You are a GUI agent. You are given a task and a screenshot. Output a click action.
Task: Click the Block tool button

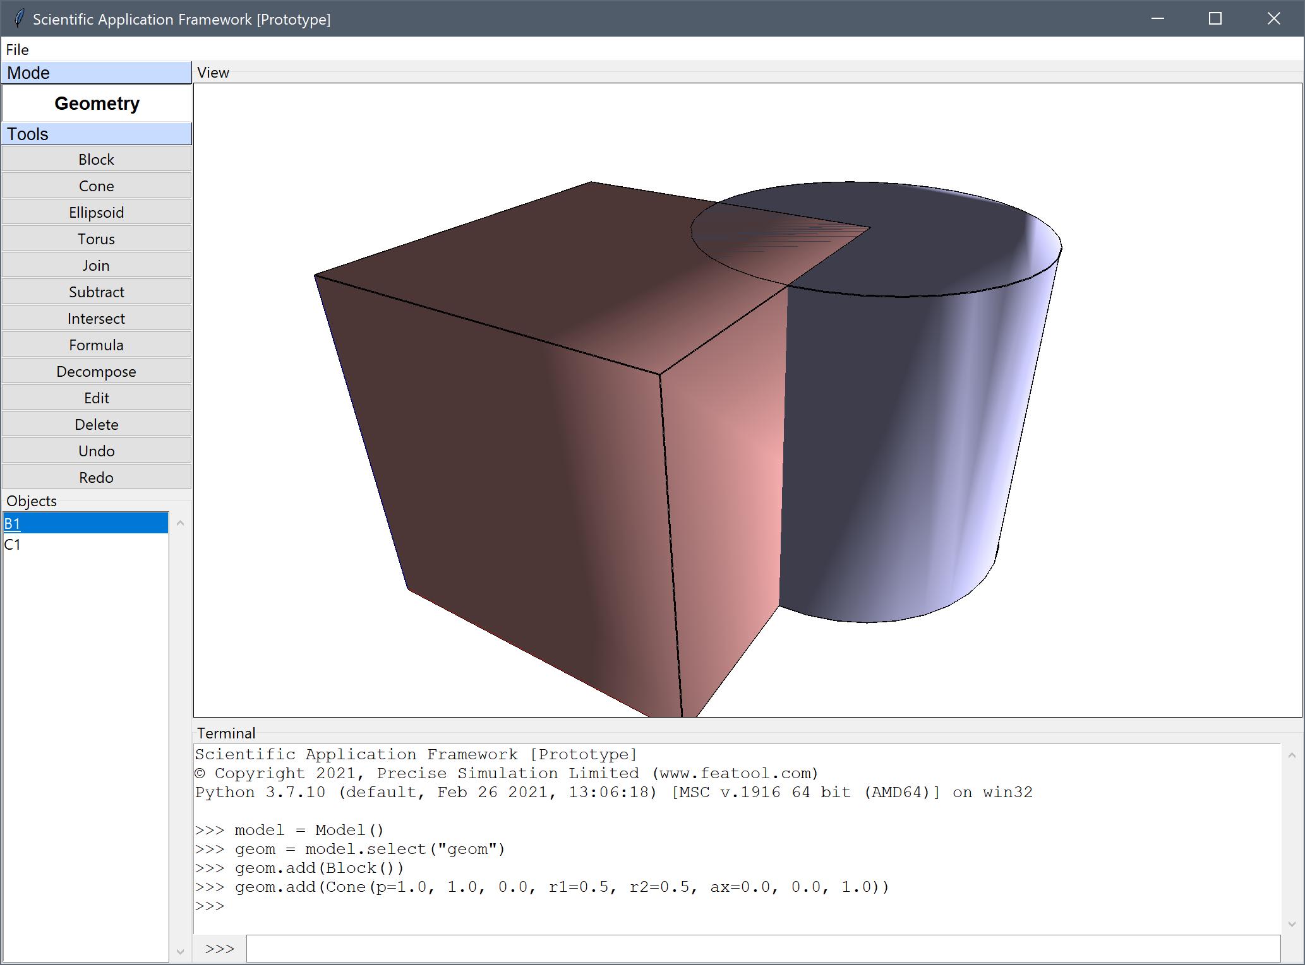(96, 160)
